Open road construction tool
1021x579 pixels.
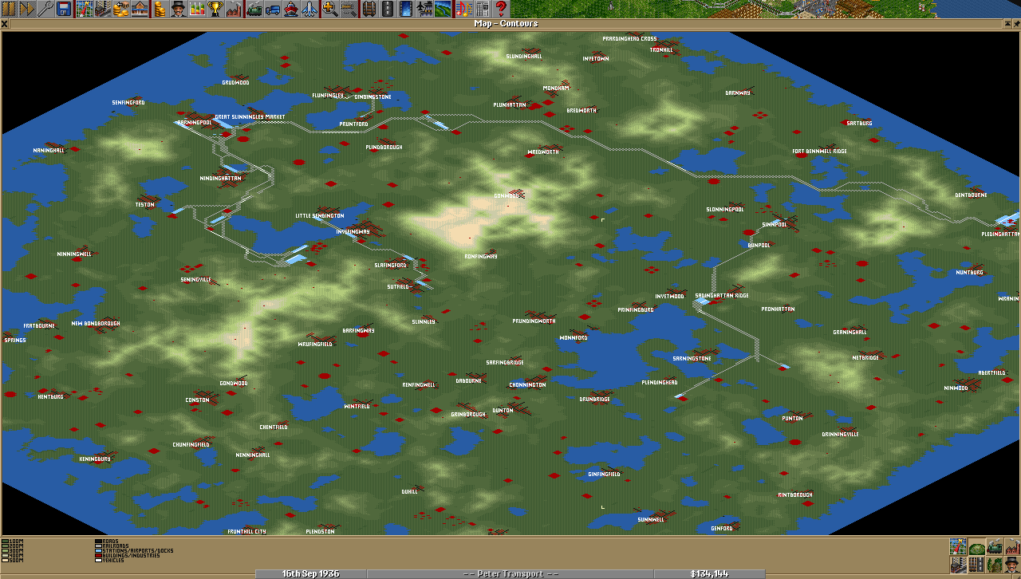pyautogui.click(x=388, y=9)
